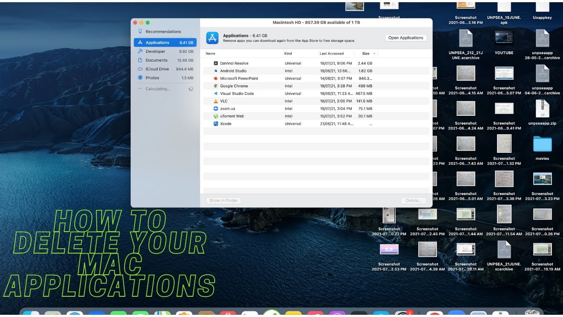Select the movies folder on the desktop
The height and width of the screenshot is (317, 563).
pyautogui.click(x=542, y=147)
